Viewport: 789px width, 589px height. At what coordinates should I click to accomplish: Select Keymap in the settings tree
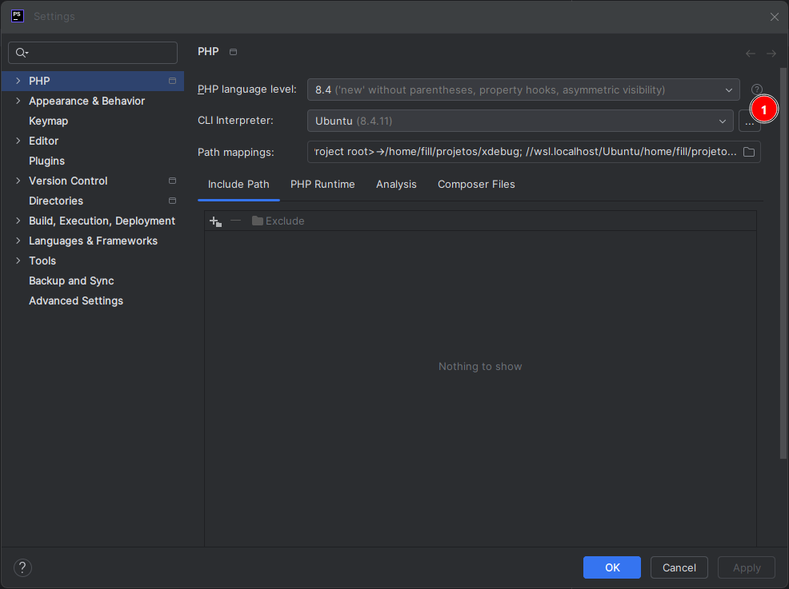[48, 121]
